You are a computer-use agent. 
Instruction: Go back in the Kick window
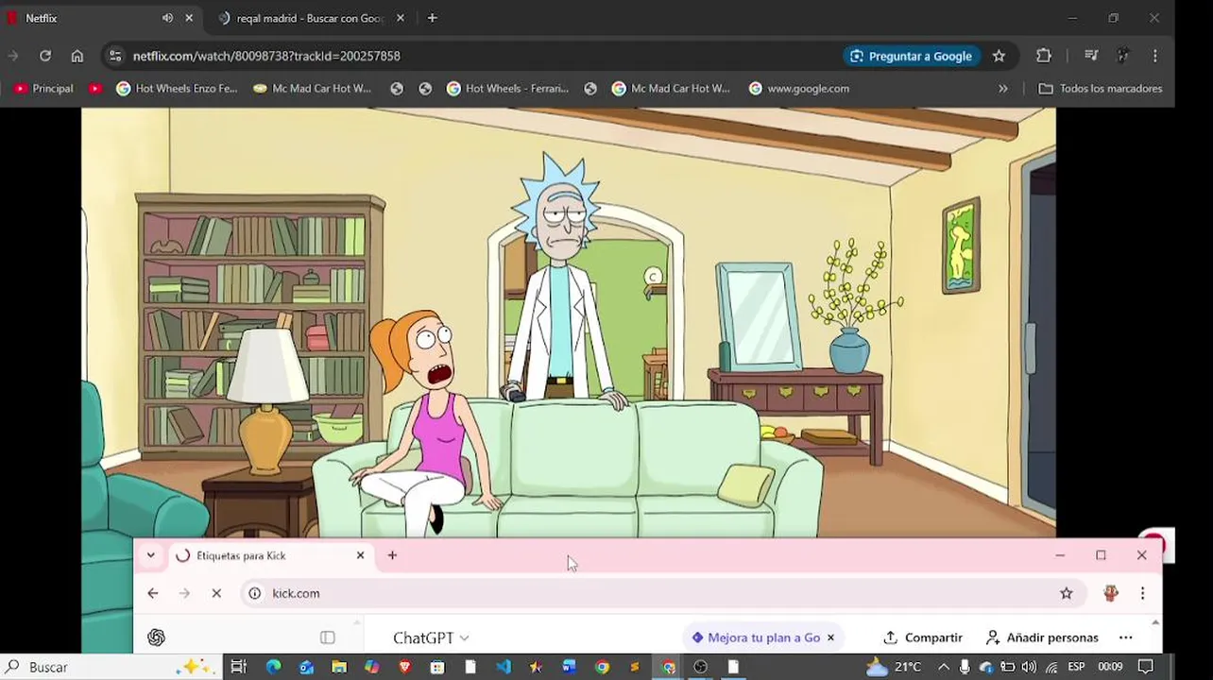pos(153,593)
